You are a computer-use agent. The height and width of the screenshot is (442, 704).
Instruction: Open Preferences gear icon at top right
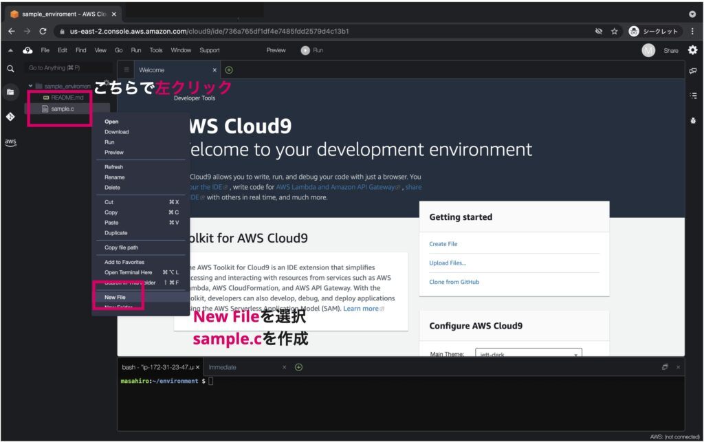pyautogui.click(x=693, y=49)
